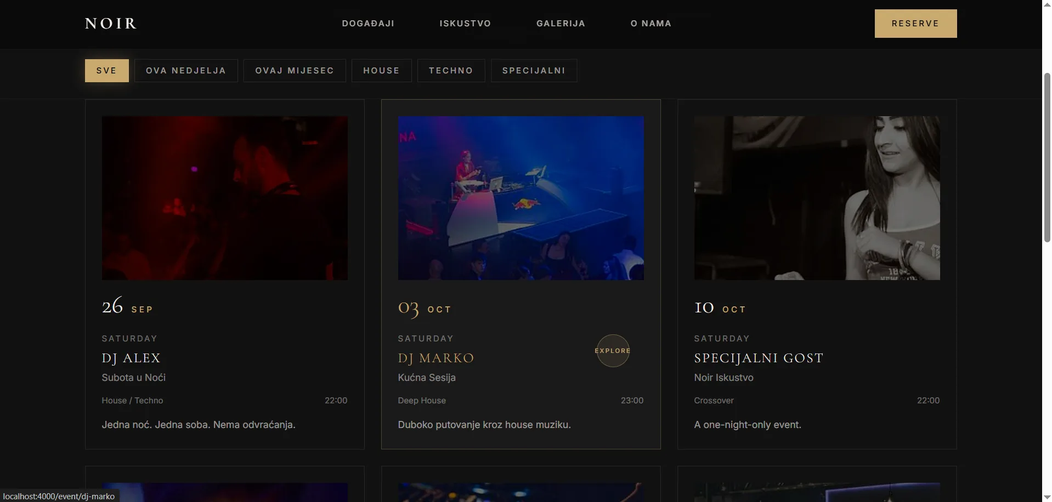
Task: Open the Specijalni Gost event image
Action: coord(817,198)
